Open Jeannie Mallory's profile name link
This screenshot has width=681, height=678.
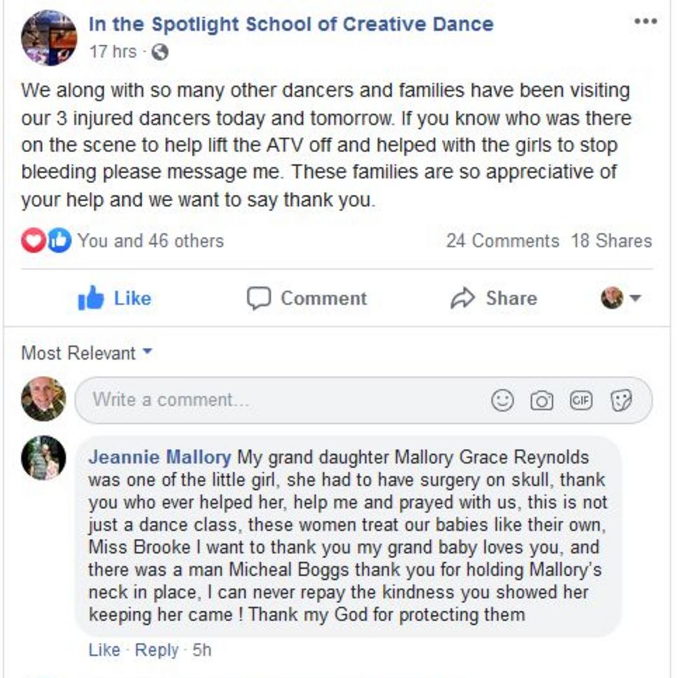[x=160, y=457]
